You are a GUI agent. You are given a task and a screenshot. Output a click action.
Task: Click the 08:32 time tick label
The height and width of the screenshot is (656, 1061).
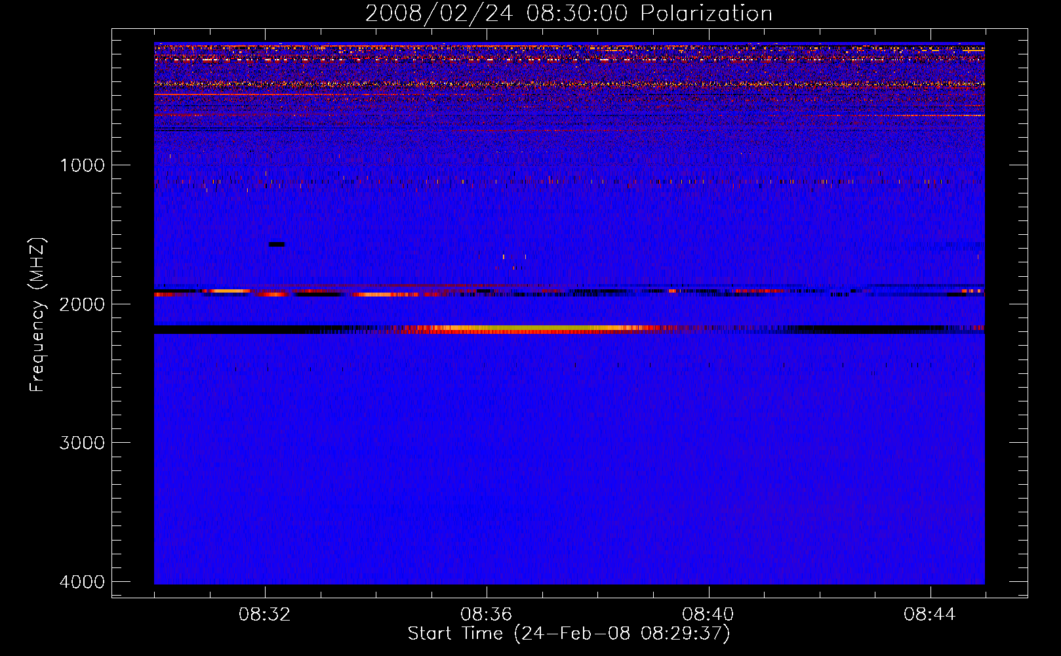coord(265,615)
